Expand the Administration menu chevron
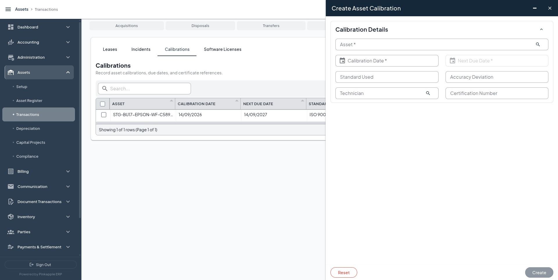Viewport: 558px width, 280px height. point(68,57)
